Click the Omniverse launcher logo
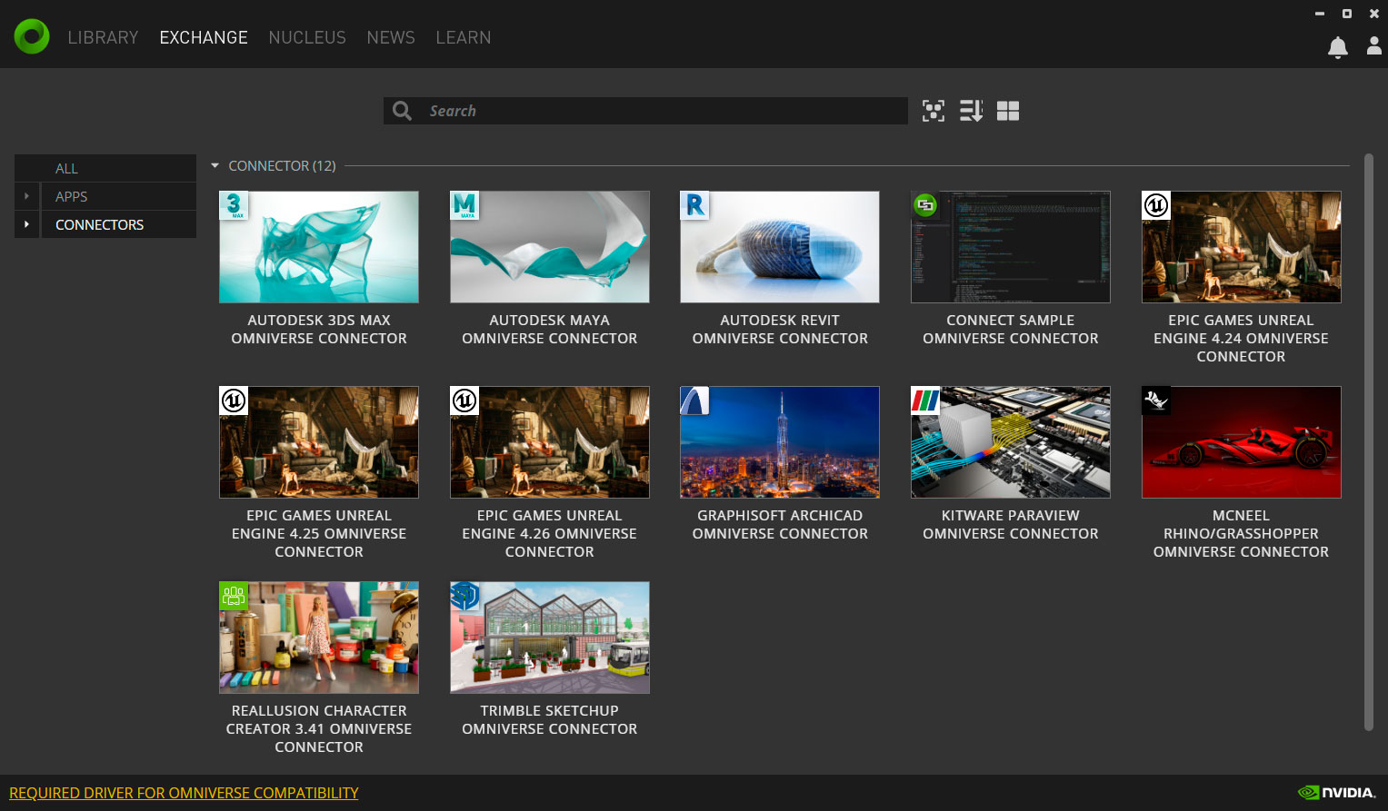Screen dimensions: 1388x811 32,36
